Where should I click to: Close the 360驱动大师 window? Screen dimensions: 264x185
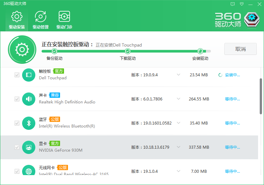pyautogui.click(x=259, y=4)
